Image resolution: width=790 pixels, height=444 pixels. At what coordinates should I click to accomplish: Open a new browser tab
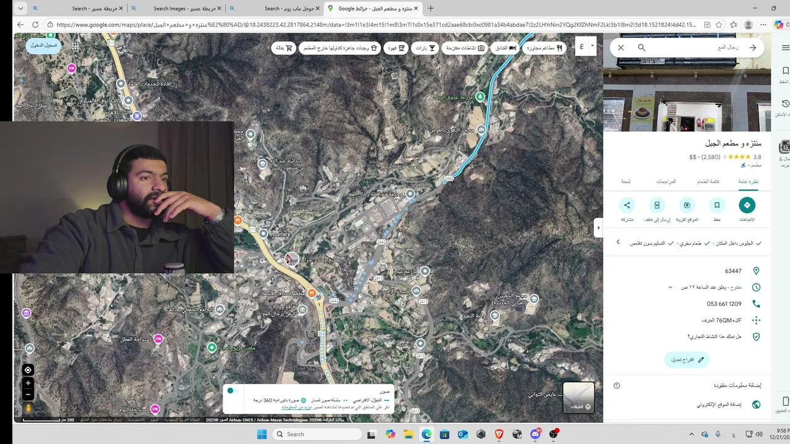pyautogui.click(x=431, y=8)
